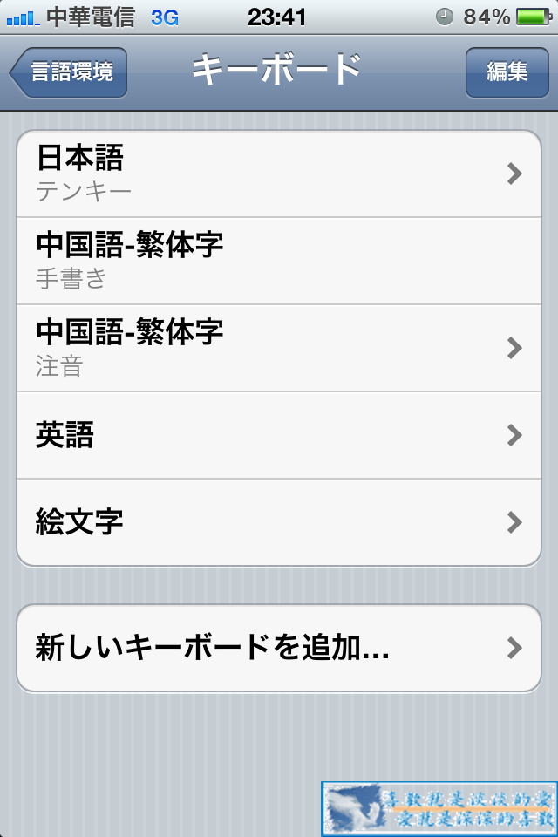The height and width of the screenshot is (837, 558).
Task: Tap the battery icon in status bar
Action: click(x=534, y=17)
